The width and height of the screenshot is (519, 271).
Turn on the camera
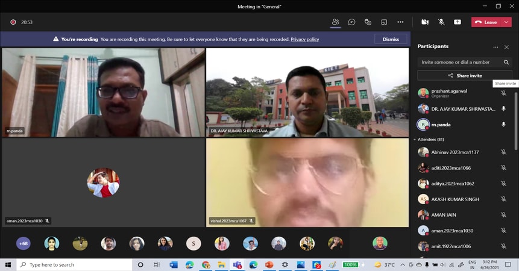[425, 22]
